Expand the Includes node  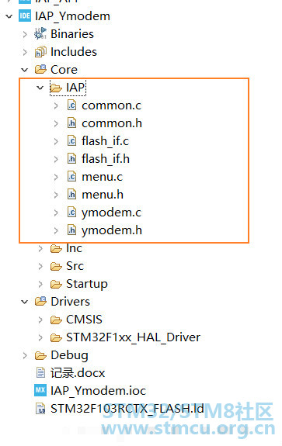[25, 52]
